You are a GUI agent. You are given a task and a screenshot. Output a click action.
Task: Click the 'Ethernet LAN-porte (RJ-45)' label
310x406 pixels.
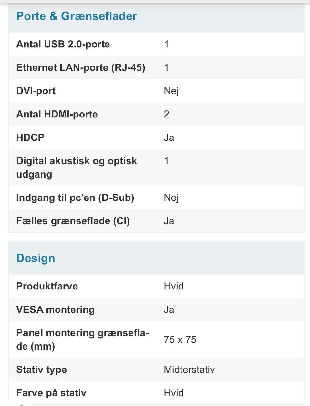coord(81,67)
